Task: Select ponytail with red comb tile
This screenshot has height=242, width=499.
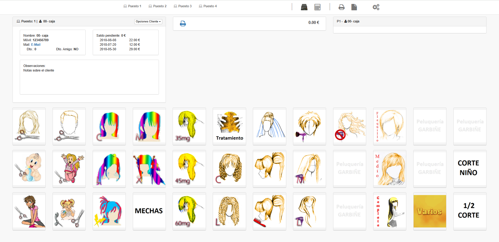Action: coord(270,211)
